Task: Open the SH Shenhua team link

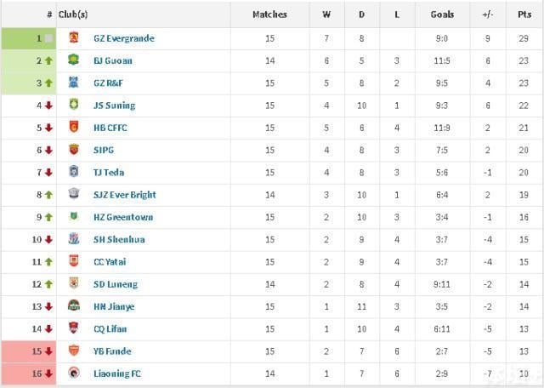Action: 118,239
